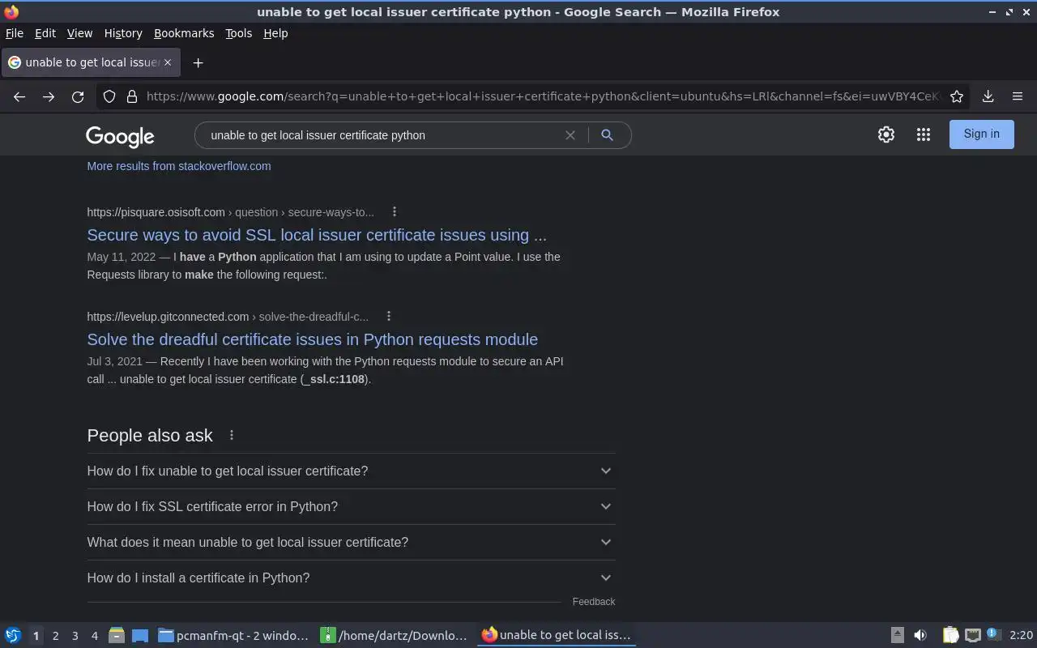Click Feedback link under People also ask
Screen dimensions: 1037x648
pos(594,602)
